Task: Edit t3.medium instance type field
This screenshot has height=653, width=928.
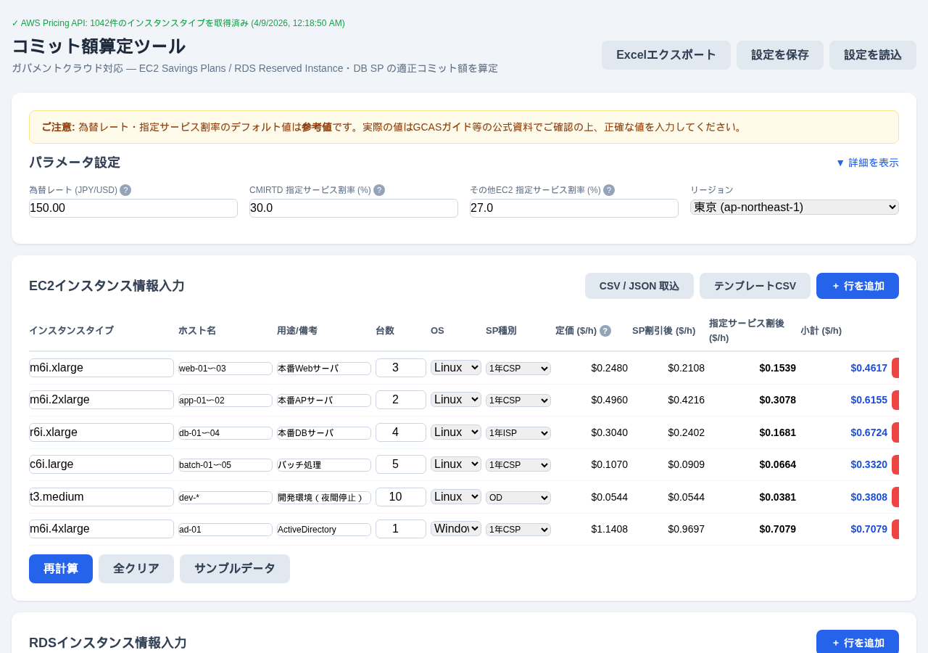Action: click(101, 497)
